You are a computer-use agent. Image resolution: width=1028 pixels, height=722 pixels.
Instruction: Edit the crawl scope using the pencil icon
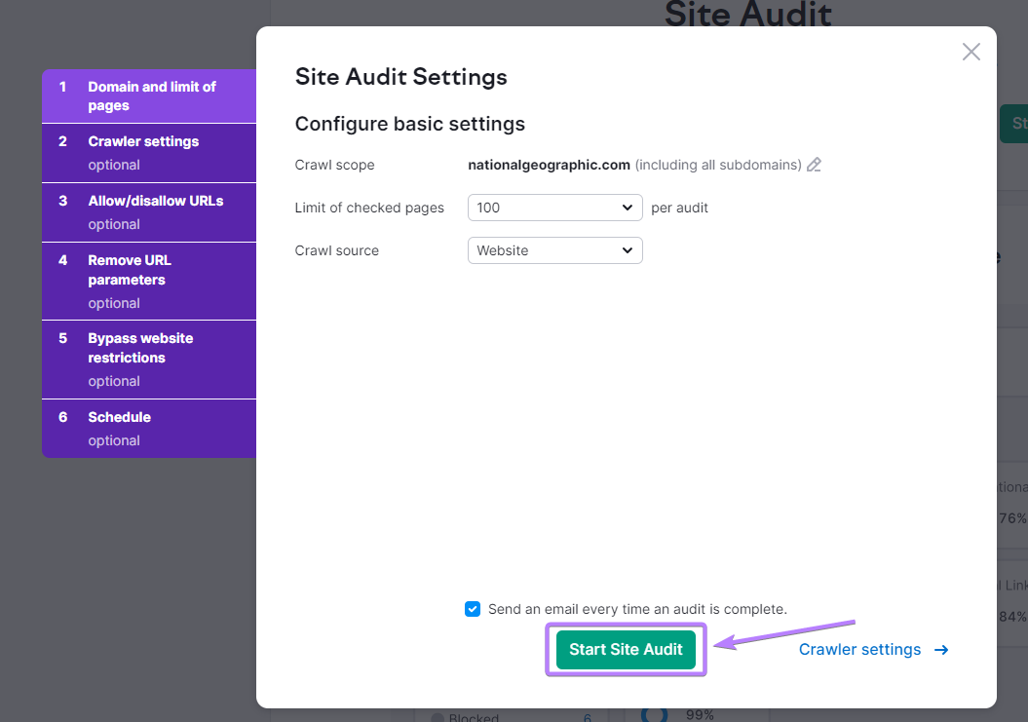click(x=815, y=165)
